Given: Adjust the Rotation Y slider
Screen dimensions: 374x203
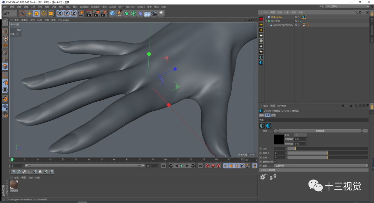Looking at the screenshot, I should (328, 157).
